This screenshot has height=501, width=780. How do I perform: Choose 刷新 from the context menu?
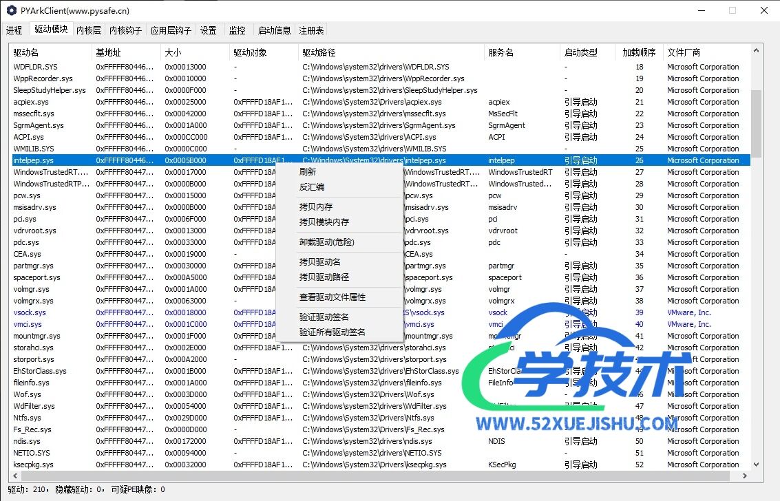click(308, 172)
